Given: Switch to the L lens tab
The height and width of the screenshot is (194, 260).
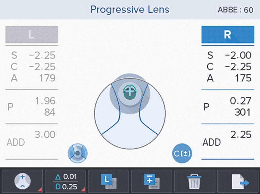Looking at the screenshot, I should (32, 35).
